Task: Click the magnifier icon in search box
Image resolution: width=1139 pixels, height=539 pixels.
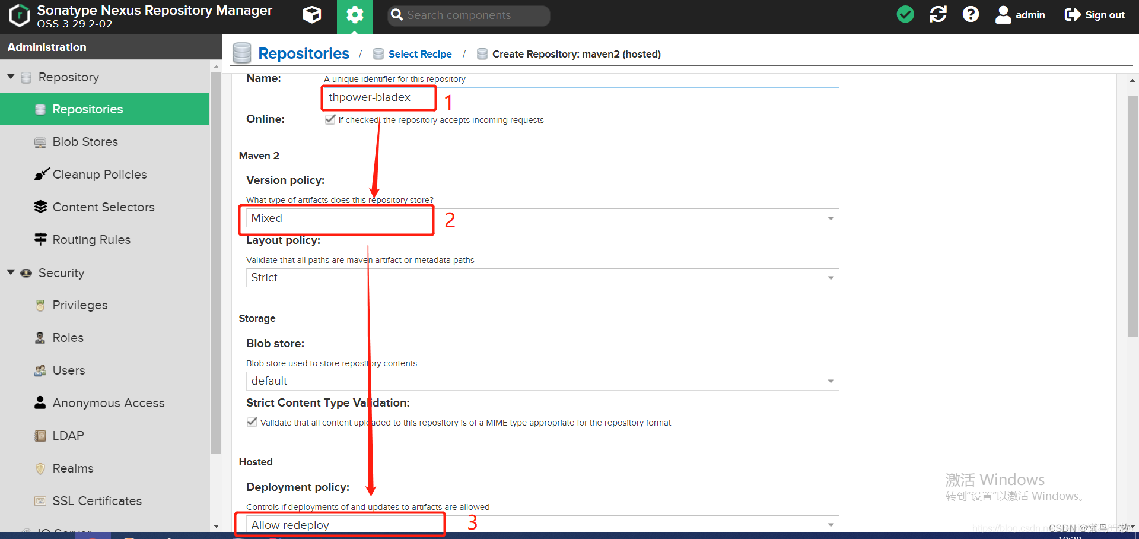Action: coord(397,15)
